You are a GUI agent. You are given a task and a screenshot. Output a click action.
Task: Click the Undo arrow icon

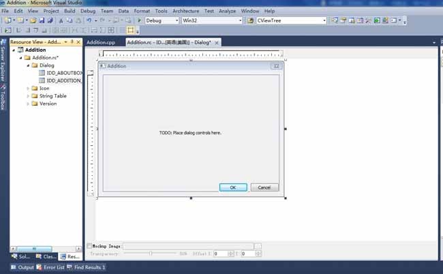89,20
